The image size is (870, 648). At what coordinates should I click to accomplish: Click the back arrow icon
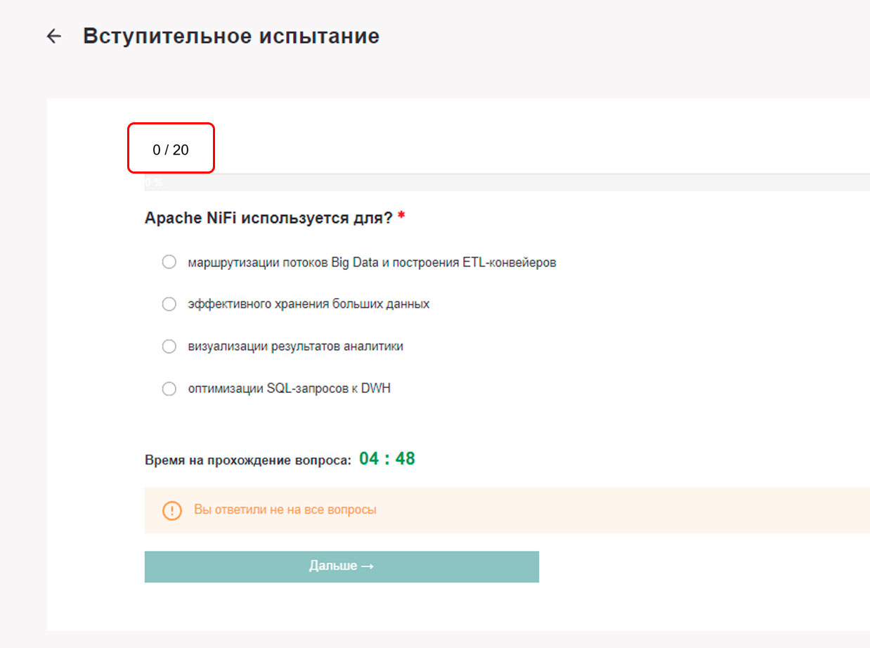point(53,37)
